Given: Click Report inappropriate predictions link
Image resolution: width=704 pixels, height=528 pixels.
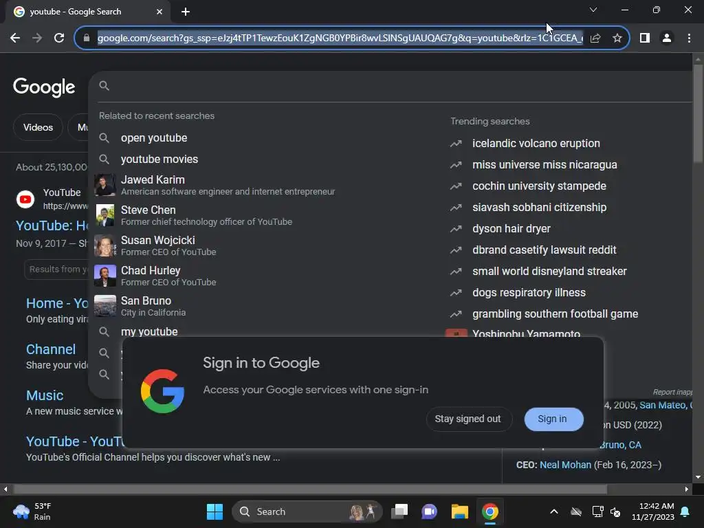Looking at the screenshot, I should coord(672,392).
